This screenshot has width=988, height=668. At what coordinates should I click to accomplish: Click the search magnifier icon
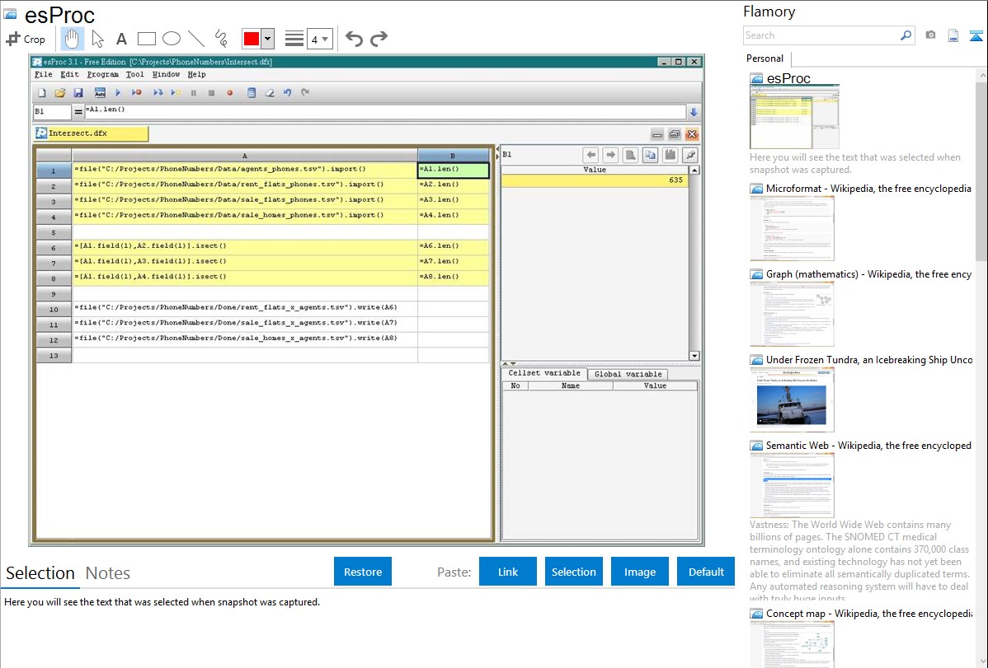[x=906, y=35]
